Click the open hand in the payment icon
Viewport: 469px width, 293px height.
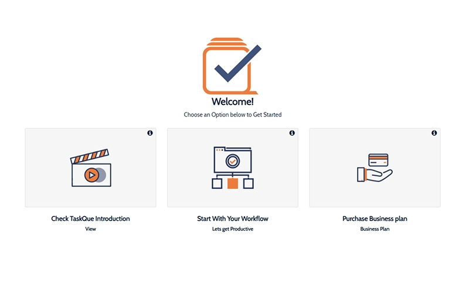pyautogui.click(x=375, y=175)
